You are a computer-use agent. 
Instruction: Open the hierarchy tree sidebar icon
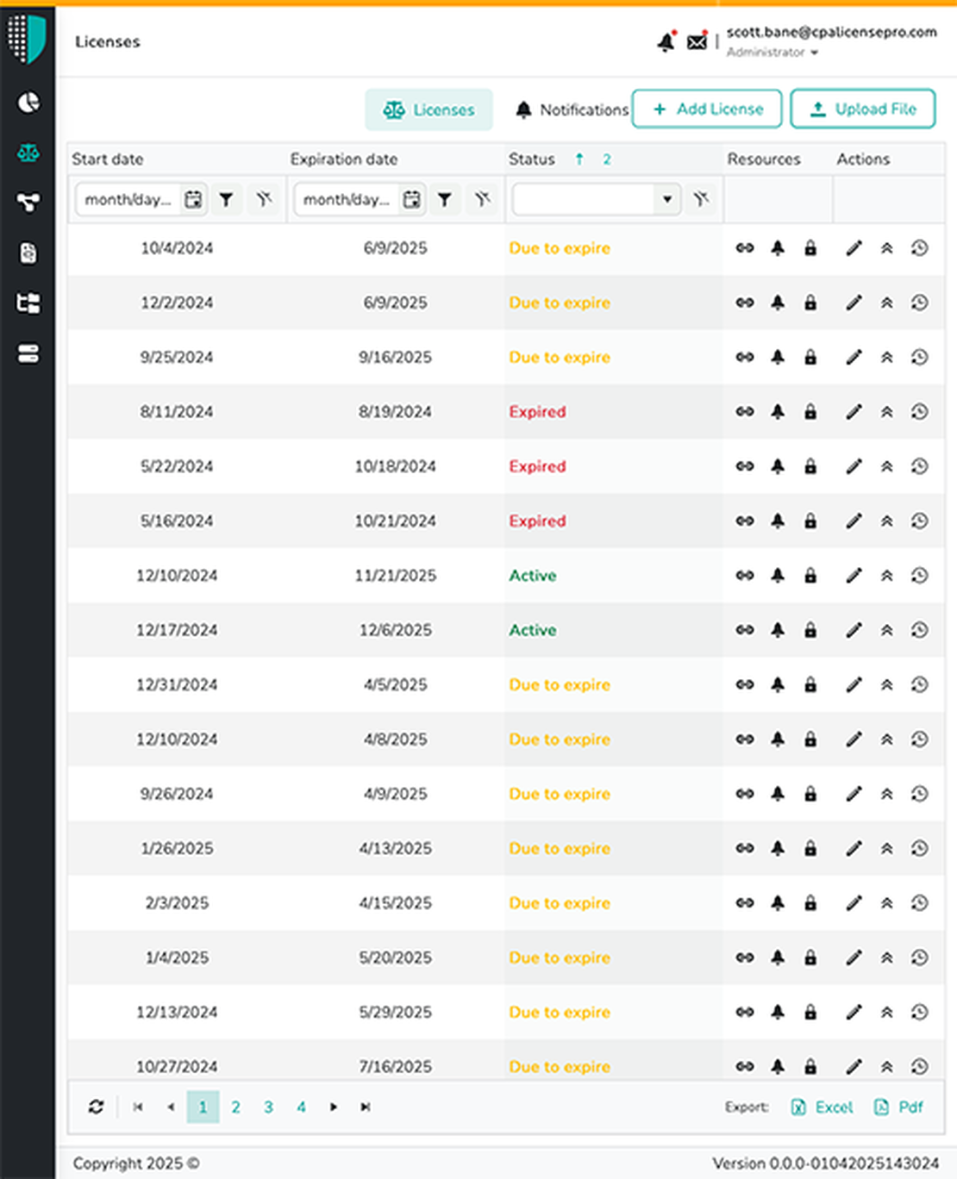(x=28, y=303)
